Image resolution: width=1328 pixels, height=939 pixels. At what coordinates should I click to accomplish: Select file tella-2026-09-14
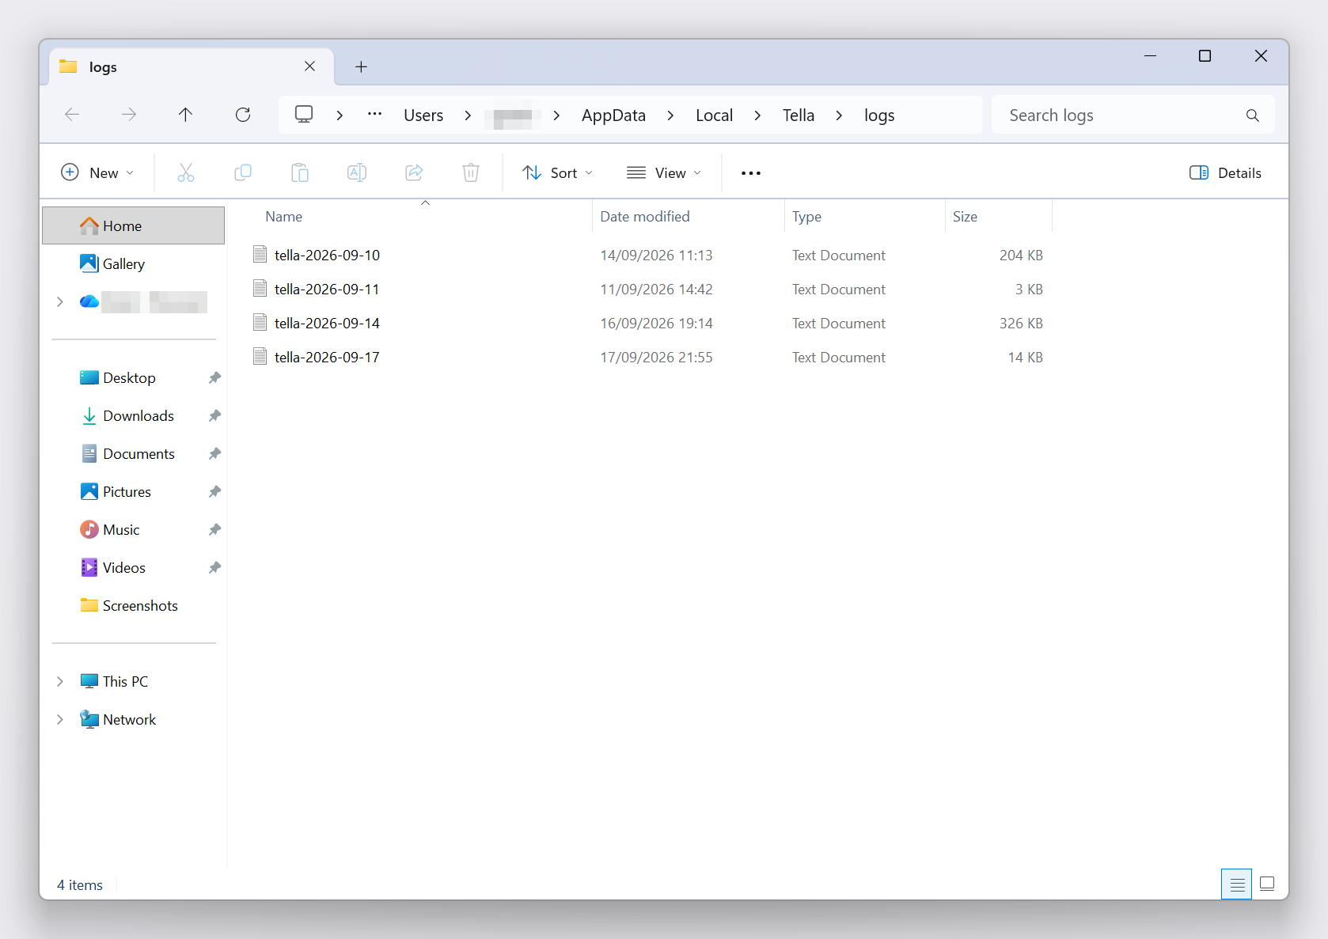point(327,324)
